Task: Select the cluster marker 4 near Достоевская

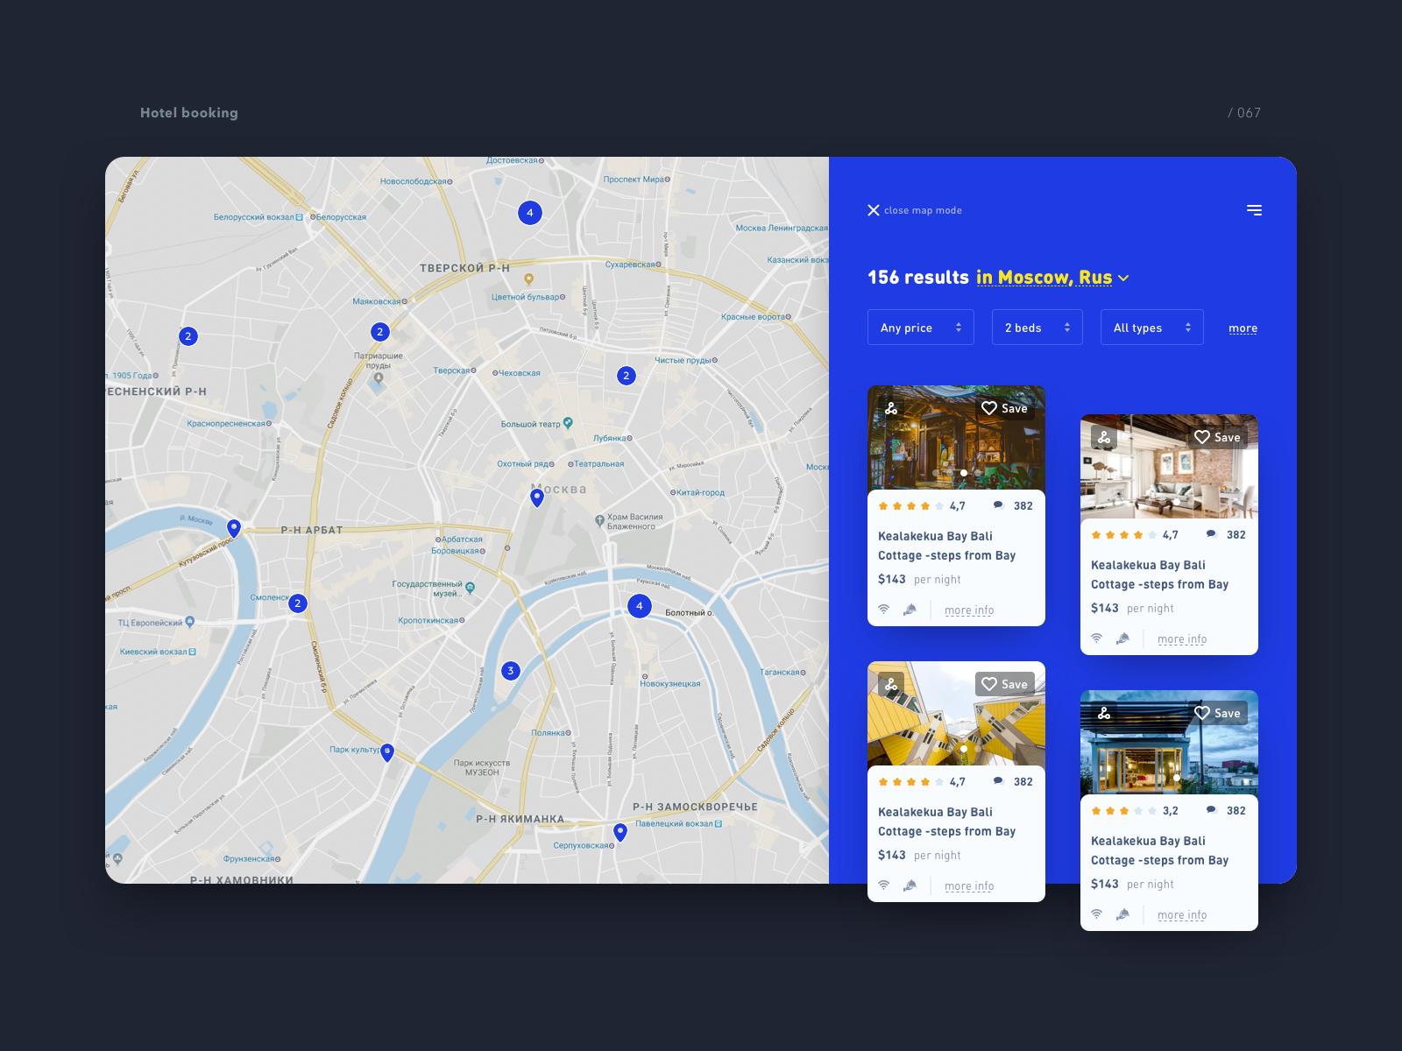Action: [530, 213]
